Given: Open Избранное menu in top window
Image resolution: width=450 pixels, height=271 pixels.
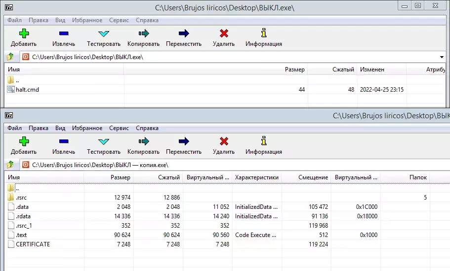Looking at the screenshot, I should click(x=87, y=20).
